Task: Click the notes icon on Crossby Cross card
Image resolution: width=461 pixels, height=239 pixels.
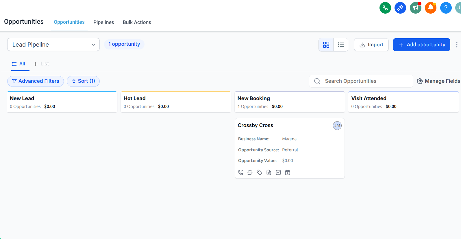Action: click(x=269, y=172)
